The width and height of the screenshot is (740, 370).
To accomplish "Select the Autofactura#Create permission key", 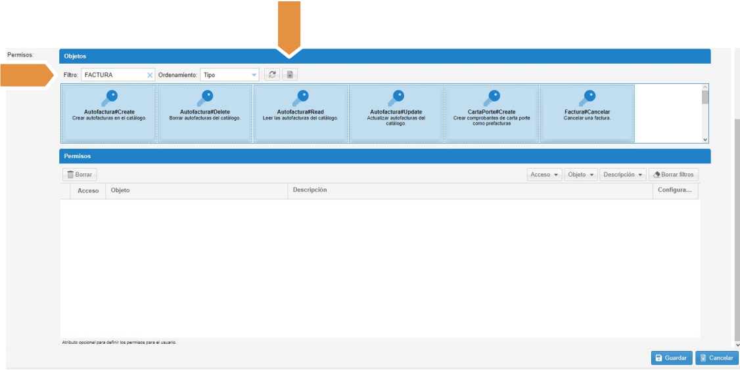I will click(x=109, y=113).
